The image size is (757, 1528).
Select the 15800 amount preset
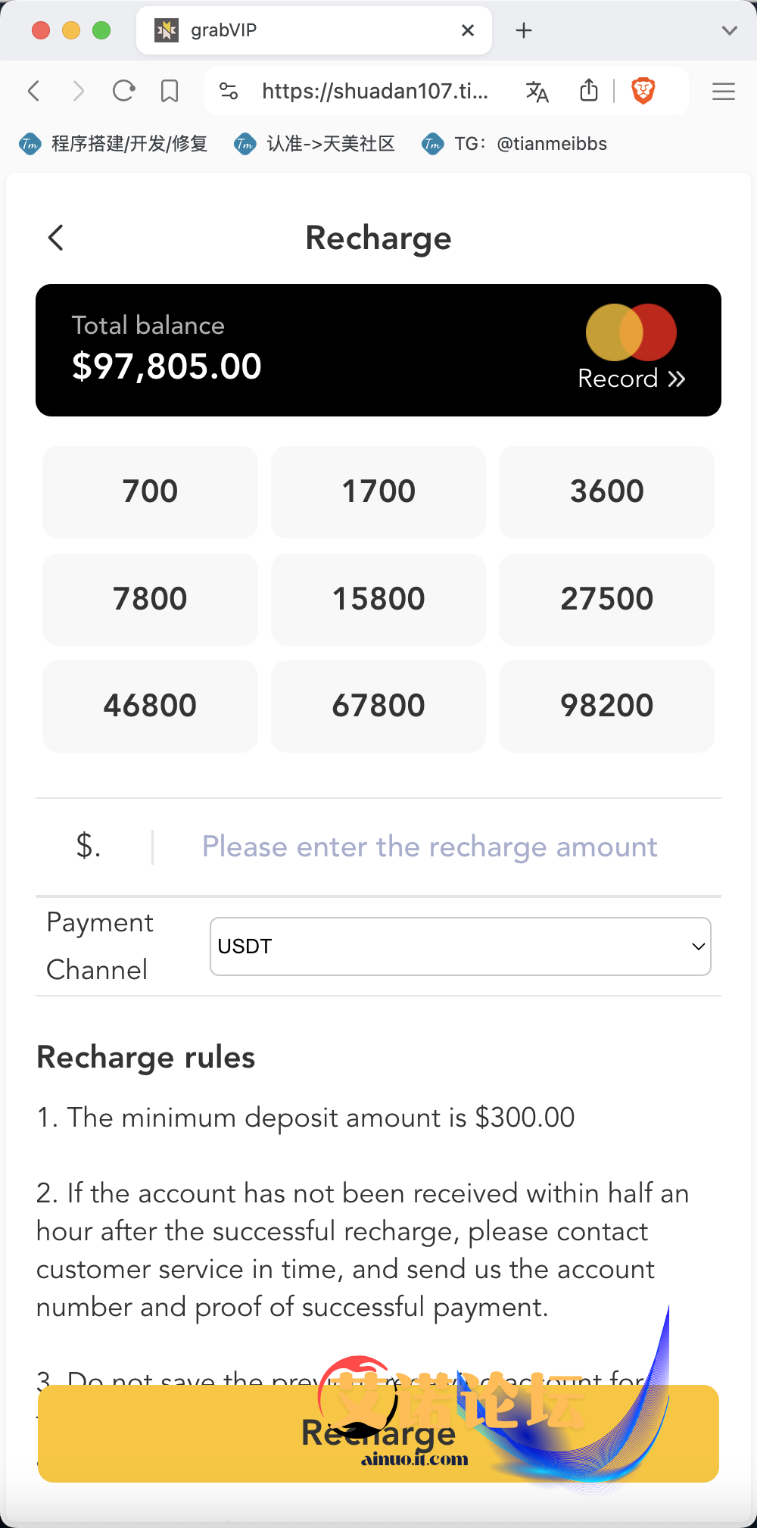(378, 599)
